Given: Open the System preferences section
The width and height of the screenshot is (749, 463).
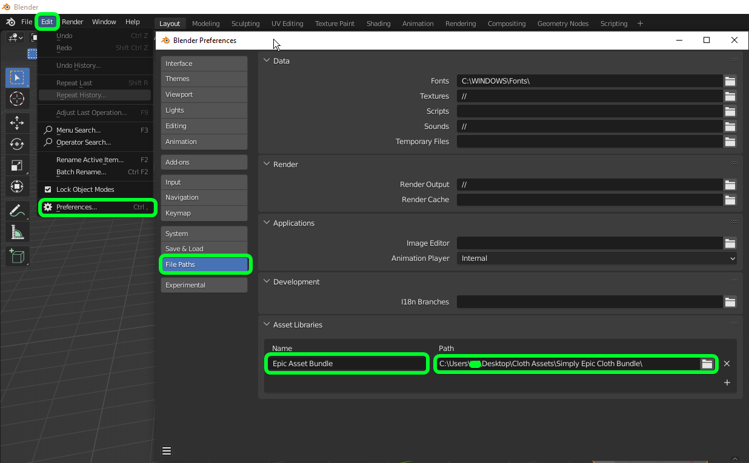Looking at the screenshot, I should 204,234.
